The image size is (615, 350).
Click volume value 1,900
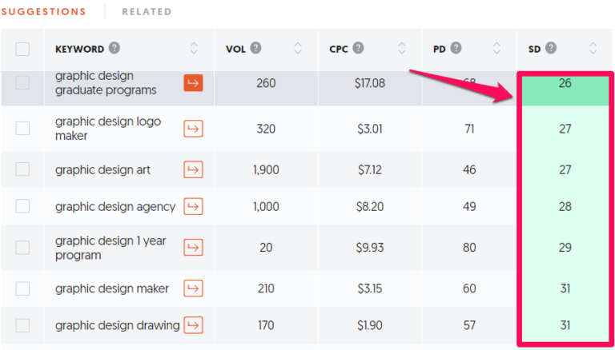(266, 170)
